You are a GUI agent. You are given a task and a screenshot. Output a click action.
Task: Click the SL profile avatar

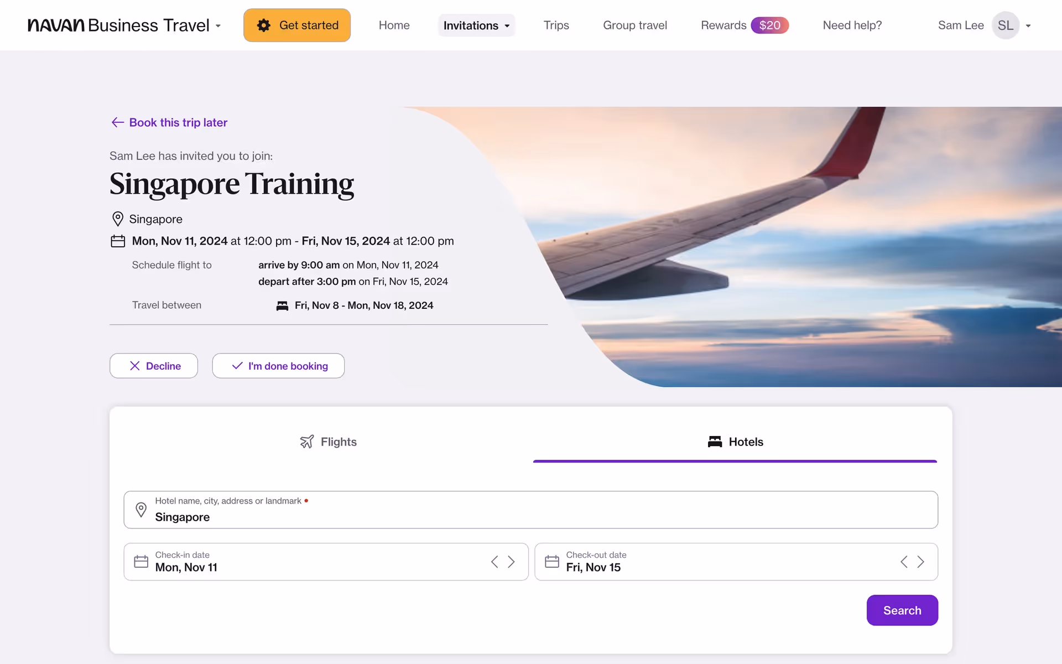click(1005, 25)
